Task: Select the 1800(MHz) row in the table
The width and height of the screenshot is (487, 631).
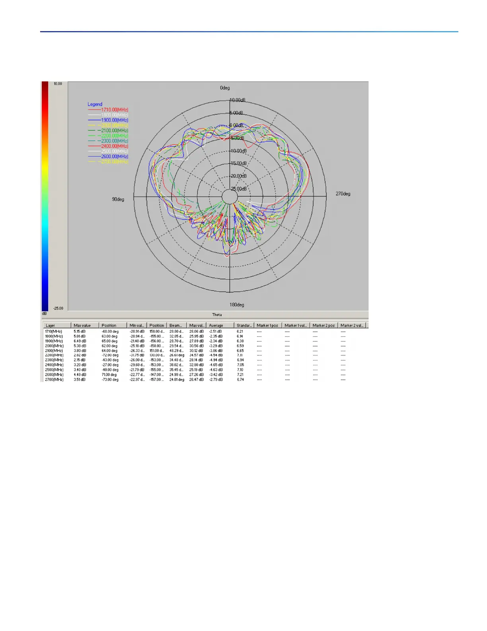Action: [205, 336]
